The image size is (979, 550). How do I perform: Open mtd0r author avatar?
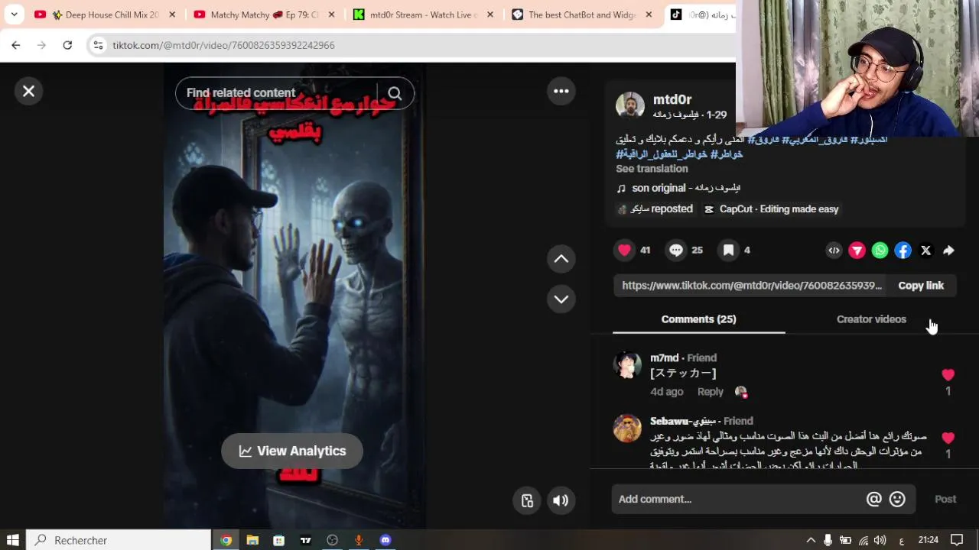point(630,106)
